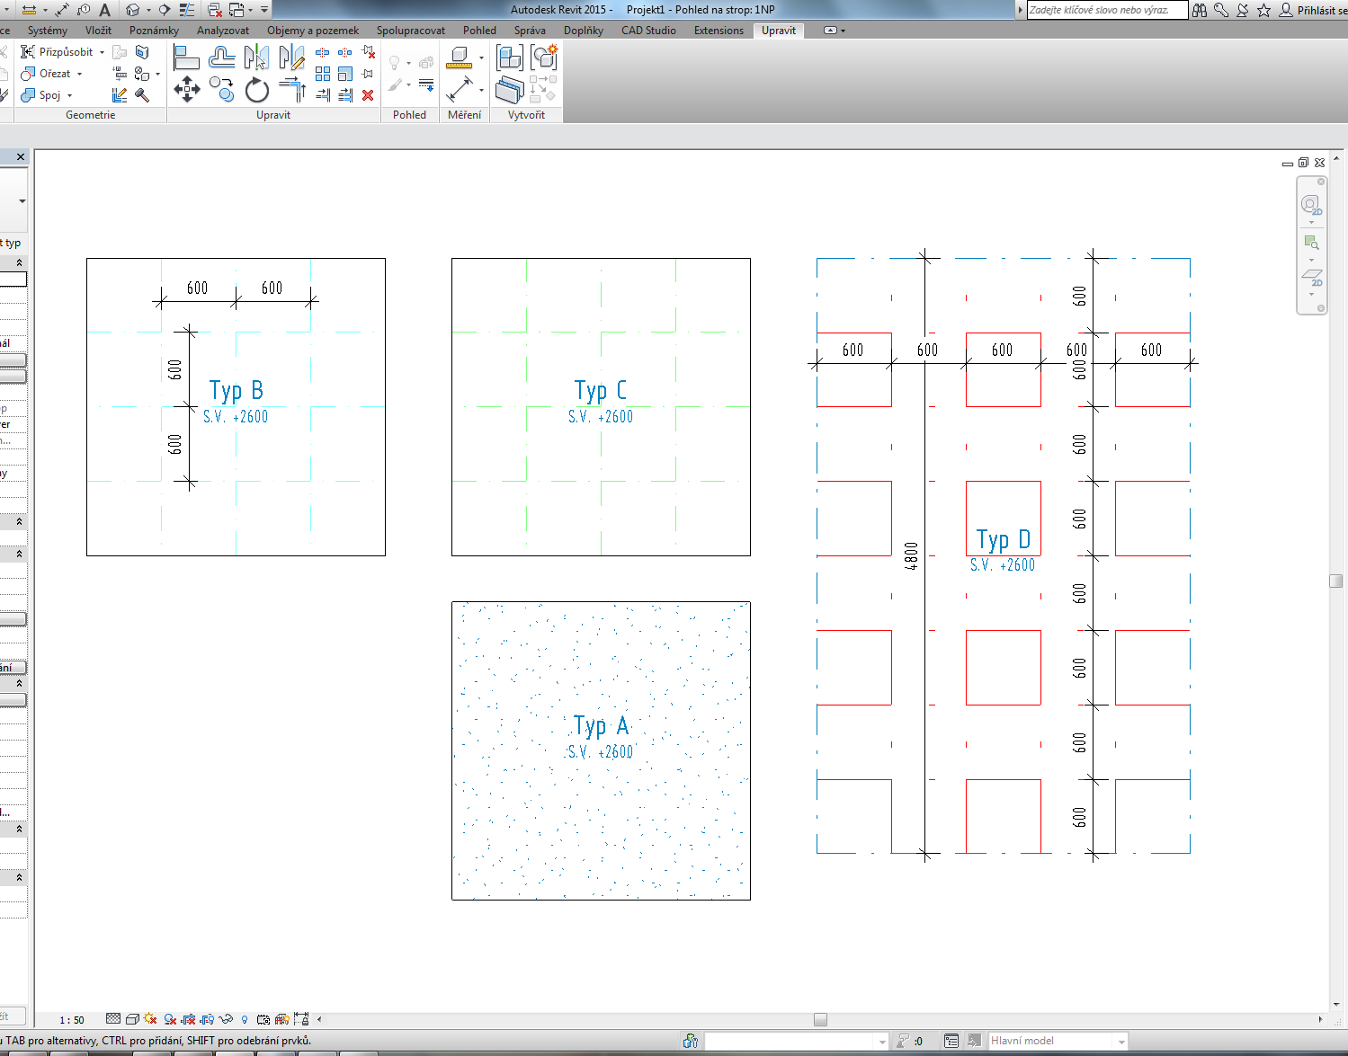The height and width of the screenshot is (1056, 1348).
Task: Click the Offset tool icon
Action: point(221,58)
